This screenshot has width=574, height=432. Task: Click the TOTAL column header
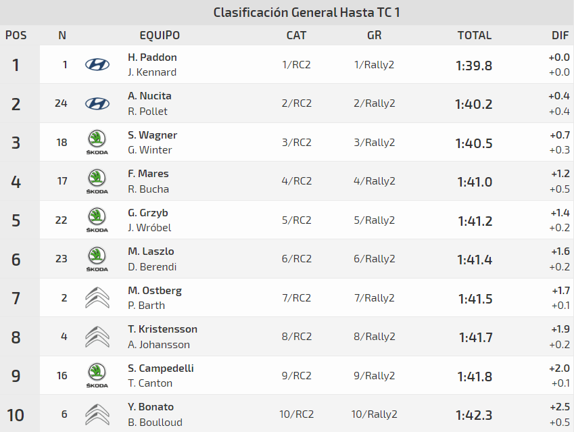point(474,35)
